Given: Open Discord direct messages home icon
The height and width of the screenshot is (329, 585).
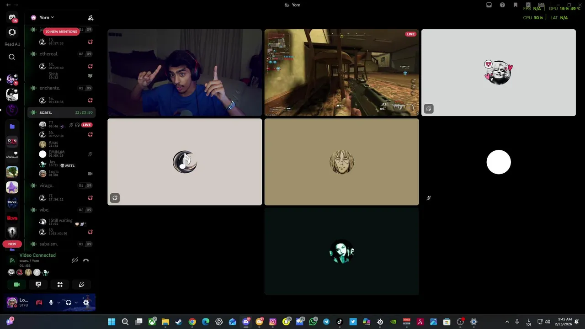Looking at the screenshot, I should coord(12,17).
